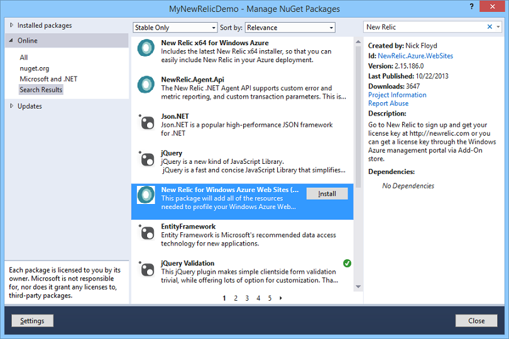Open the Stable Only filter dropdown

pos(175,28)
